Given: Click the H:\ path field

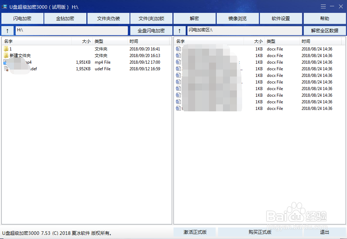Looking at the screenshot, I should pyautogui.click(x=71, y=31).
